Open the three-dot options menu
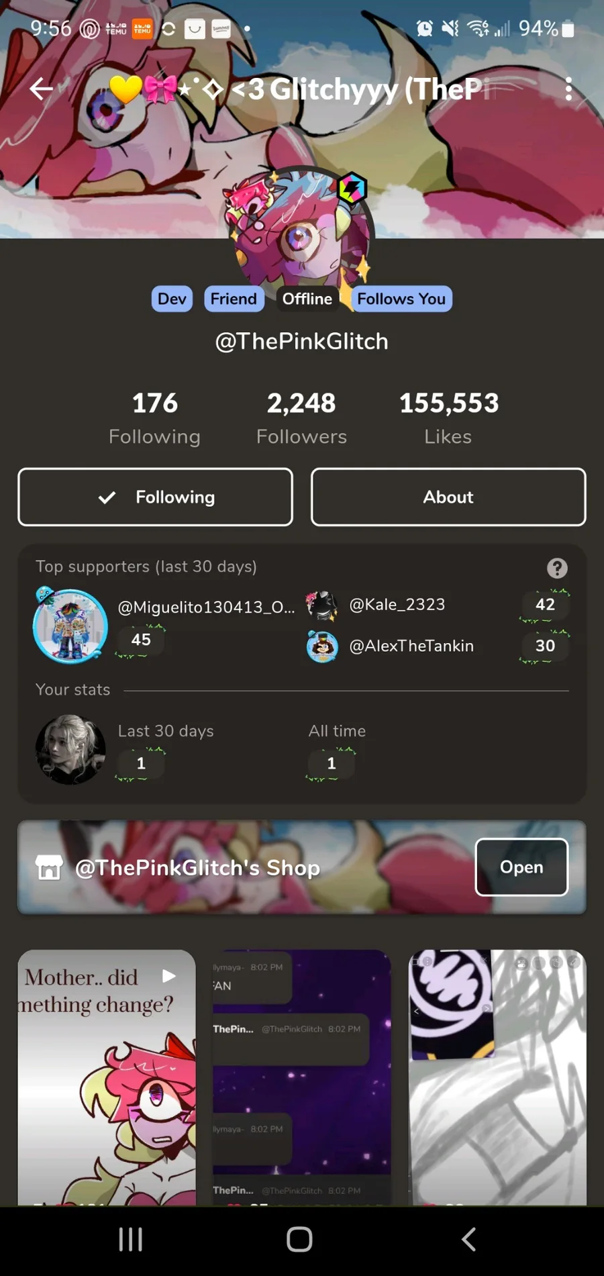 click(x=568, y=89)
